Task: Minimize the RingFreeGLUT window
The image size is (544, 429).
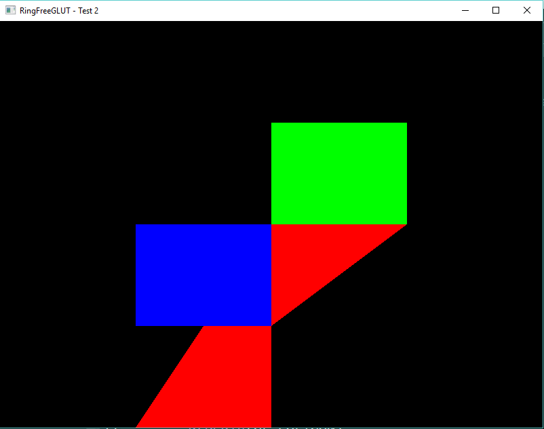Action: (x=465, y=10)
